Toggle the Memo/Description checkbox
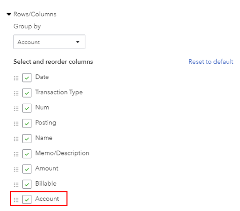The width and height of the screenshot is (240, 211). point(27,154)
